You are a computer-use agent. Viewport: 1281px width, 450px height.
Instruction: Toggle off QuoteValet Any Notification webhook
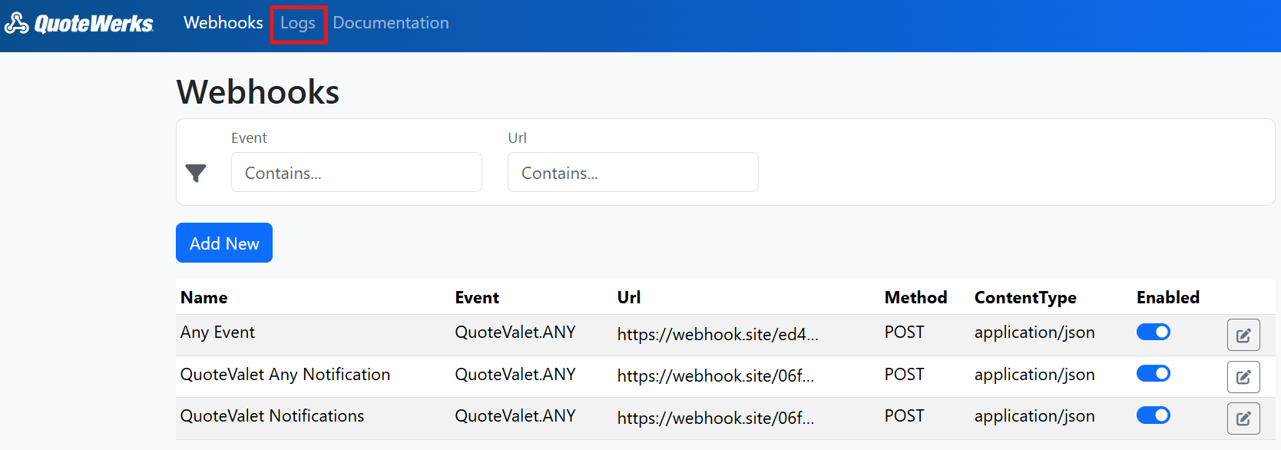pyautogui.click(x=1153, y=373)
